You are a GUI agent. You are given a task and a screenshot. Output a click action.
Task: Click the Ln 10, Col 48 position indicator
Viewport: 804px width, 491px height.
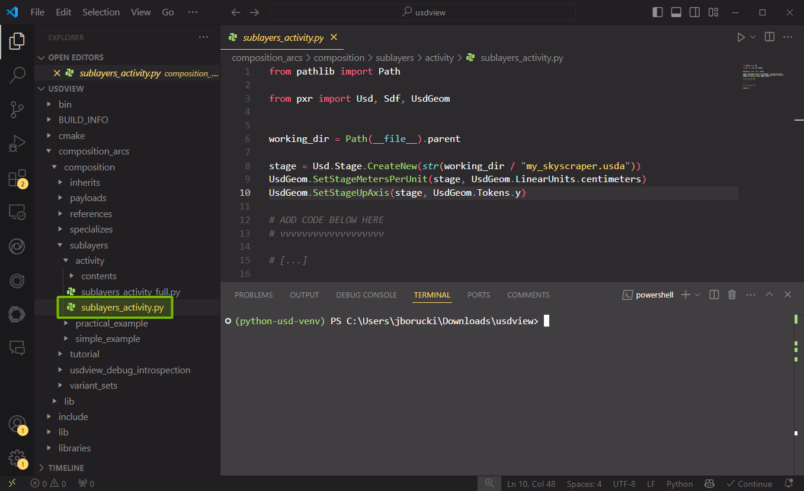(x=531, y=484)
